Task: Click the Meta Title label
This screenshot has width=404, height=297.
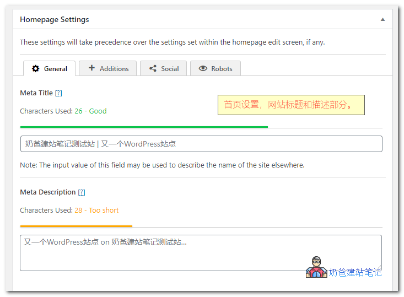Action: pos(36,93)
